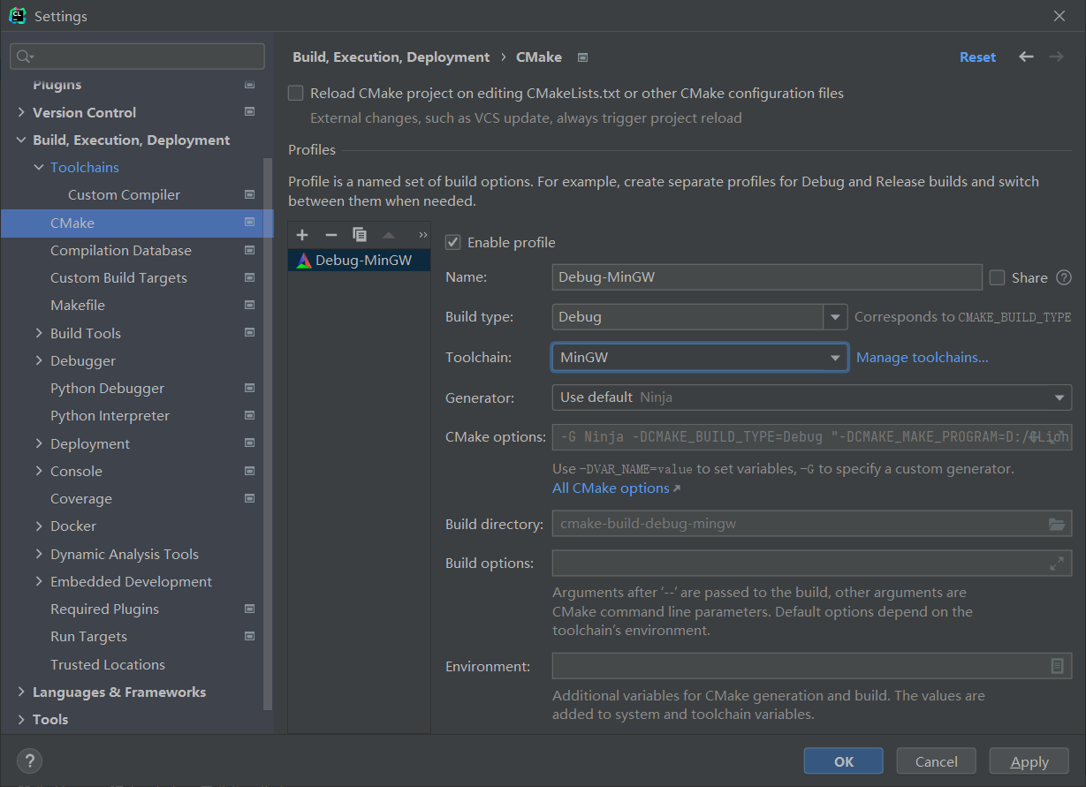The image size is (1086, 787).
Task: Collapse the Toolchains tree node
Action: point(39,167)
